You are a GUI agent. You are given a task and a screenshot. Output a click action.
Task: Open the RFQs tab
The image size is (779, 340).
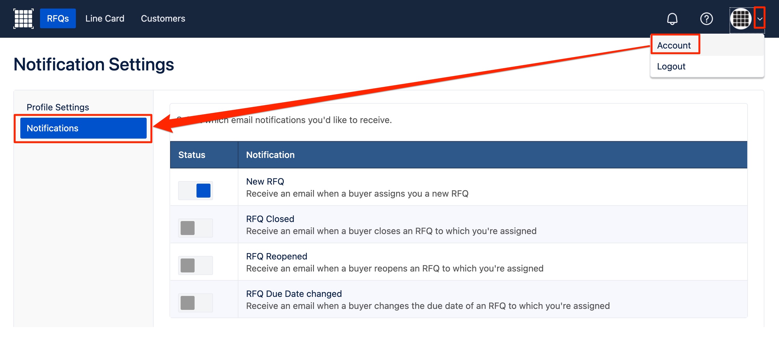(x=58, y=18)
